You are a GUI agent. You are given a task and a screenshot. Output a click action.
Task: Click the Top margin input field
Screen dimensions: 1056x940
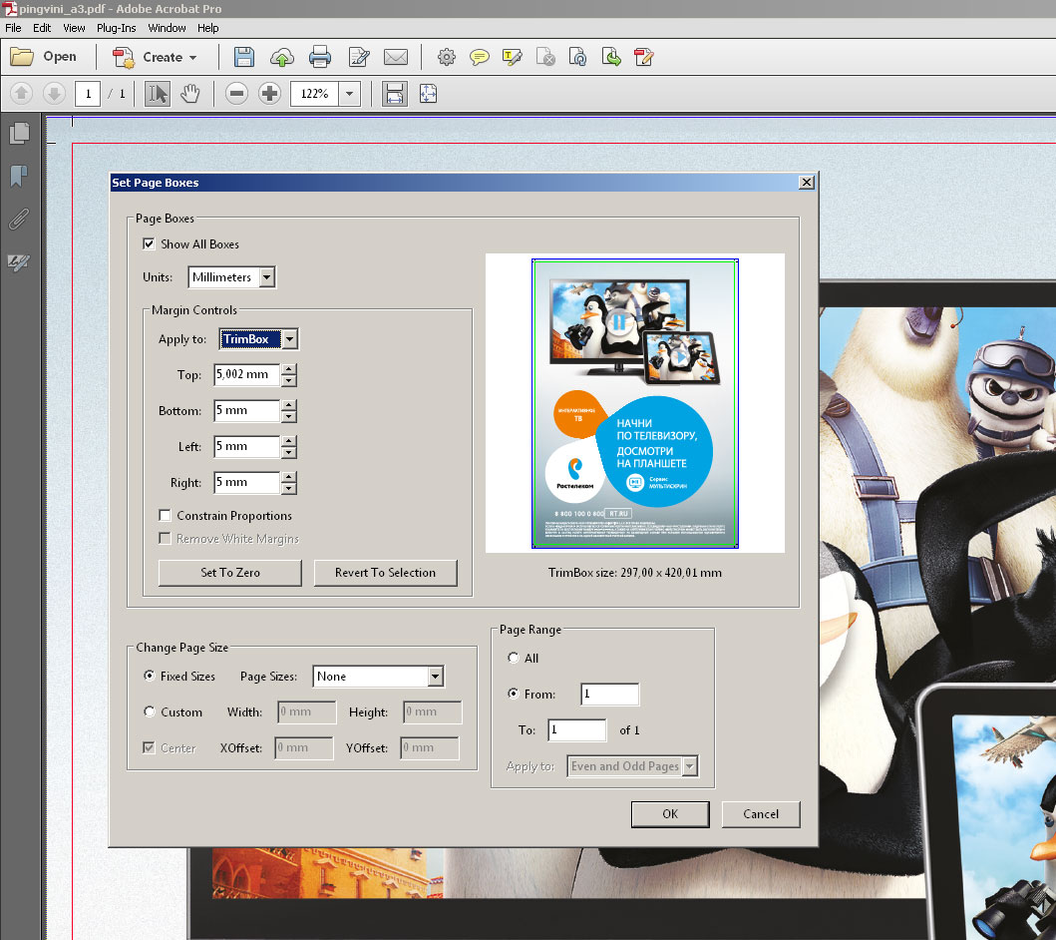point(246,374)
